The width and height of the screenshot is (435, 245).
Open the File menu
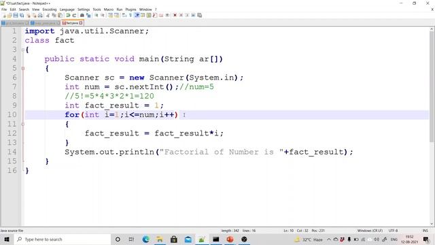4,10
